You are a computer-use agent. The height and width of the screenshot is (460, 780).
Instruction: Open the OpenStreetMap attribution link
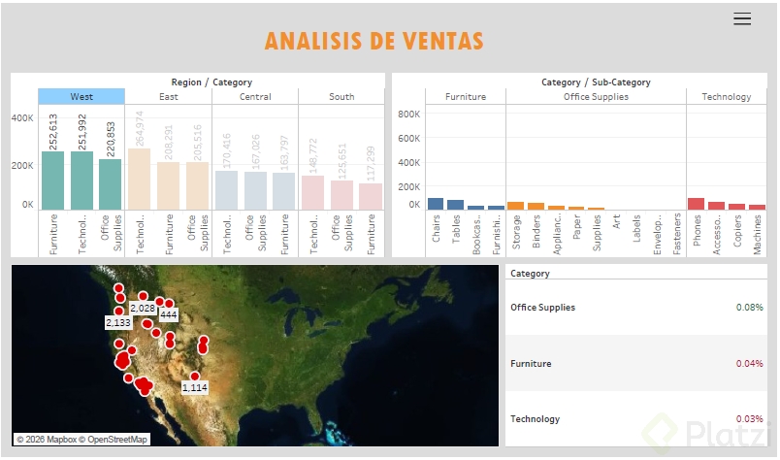(114, 439)
